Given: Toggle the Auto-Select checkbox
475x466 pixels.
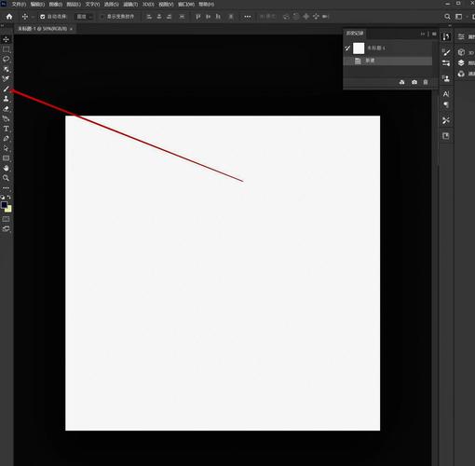Looking at the screenshot, I should click(x=43, y=17).
